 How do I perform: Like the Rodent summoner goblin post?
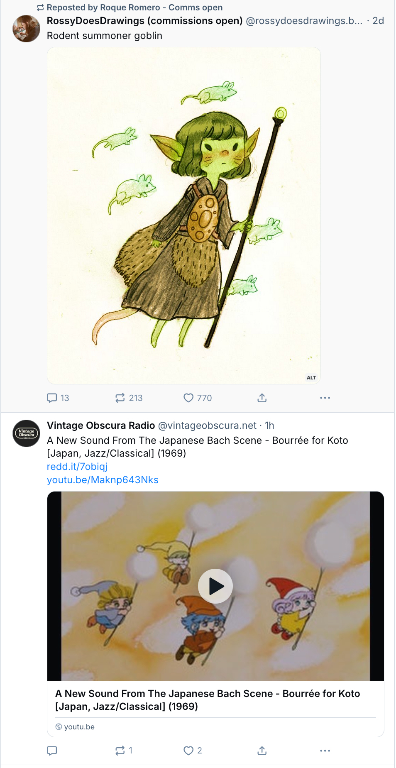point(188,398)
